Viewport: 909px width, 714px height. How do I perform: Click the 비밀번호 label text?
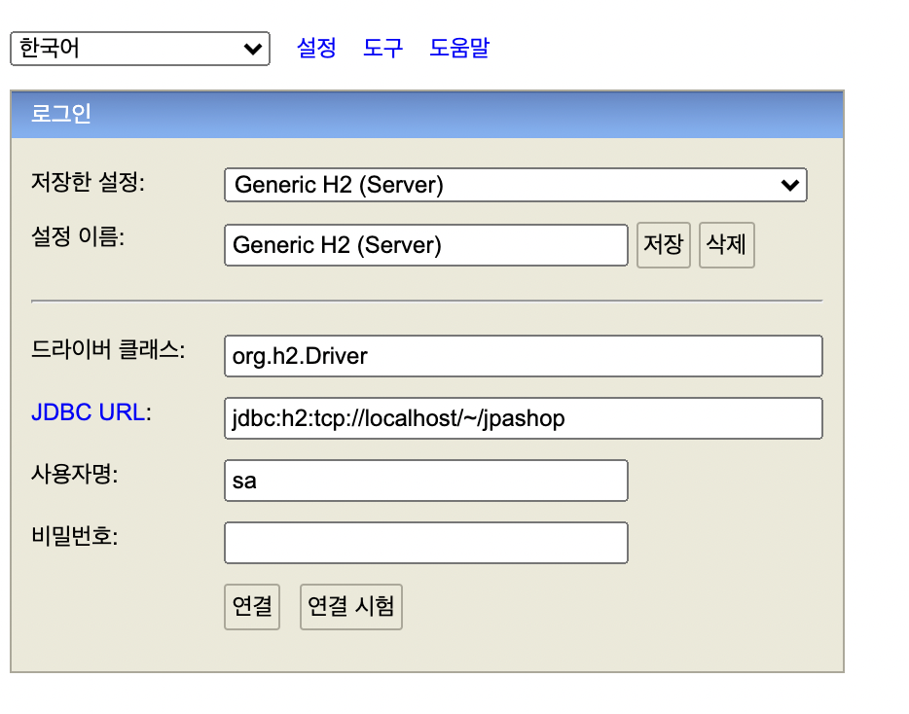click(74, 536)
